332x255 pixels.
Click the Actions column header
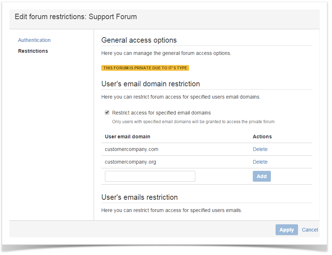point(262,137)
